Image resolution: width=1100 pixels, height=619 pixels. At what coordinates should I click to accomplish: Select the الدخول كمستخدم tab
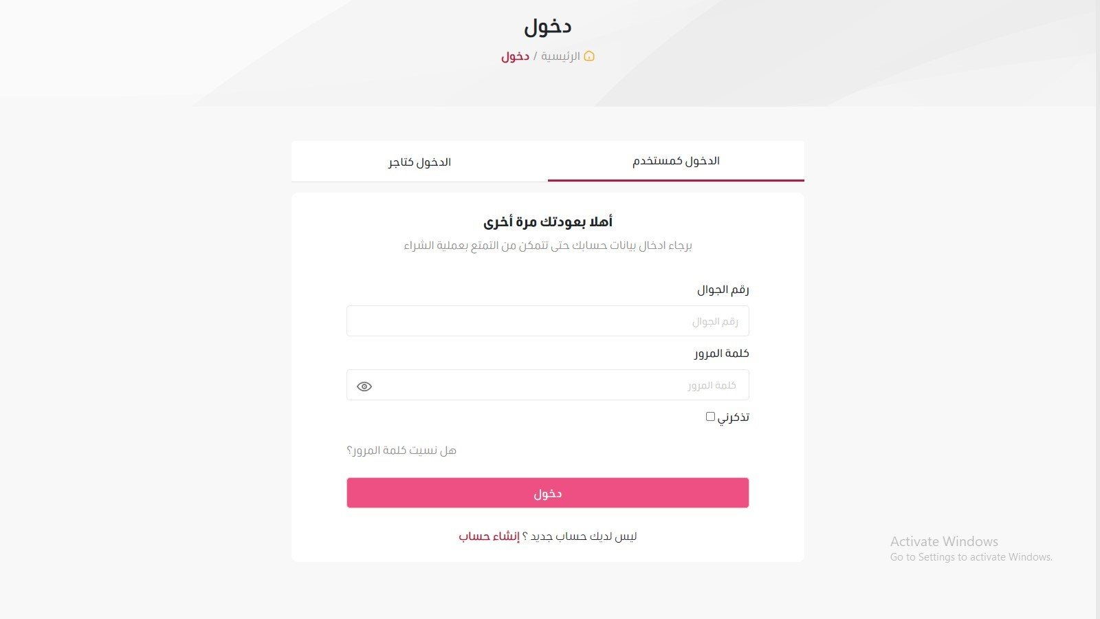pos(676,161)
